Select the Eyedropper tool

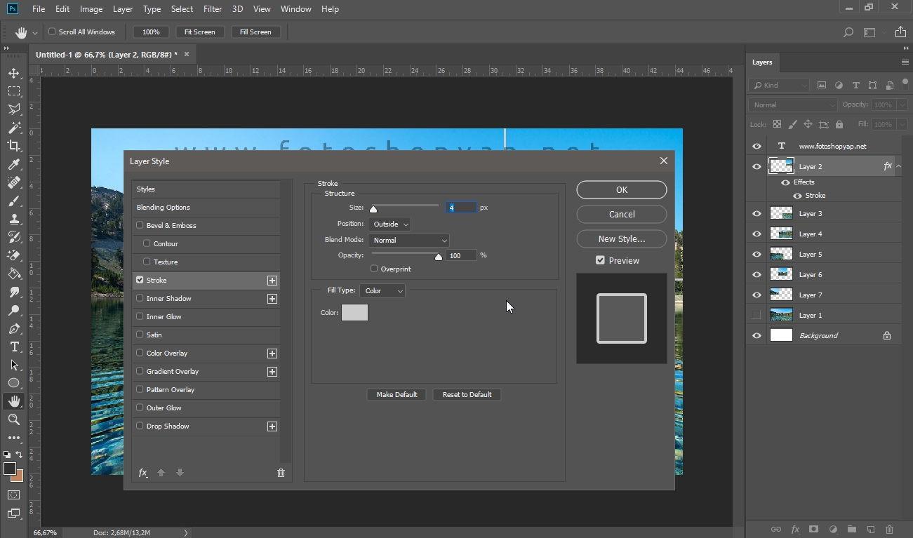coord(14,164)
